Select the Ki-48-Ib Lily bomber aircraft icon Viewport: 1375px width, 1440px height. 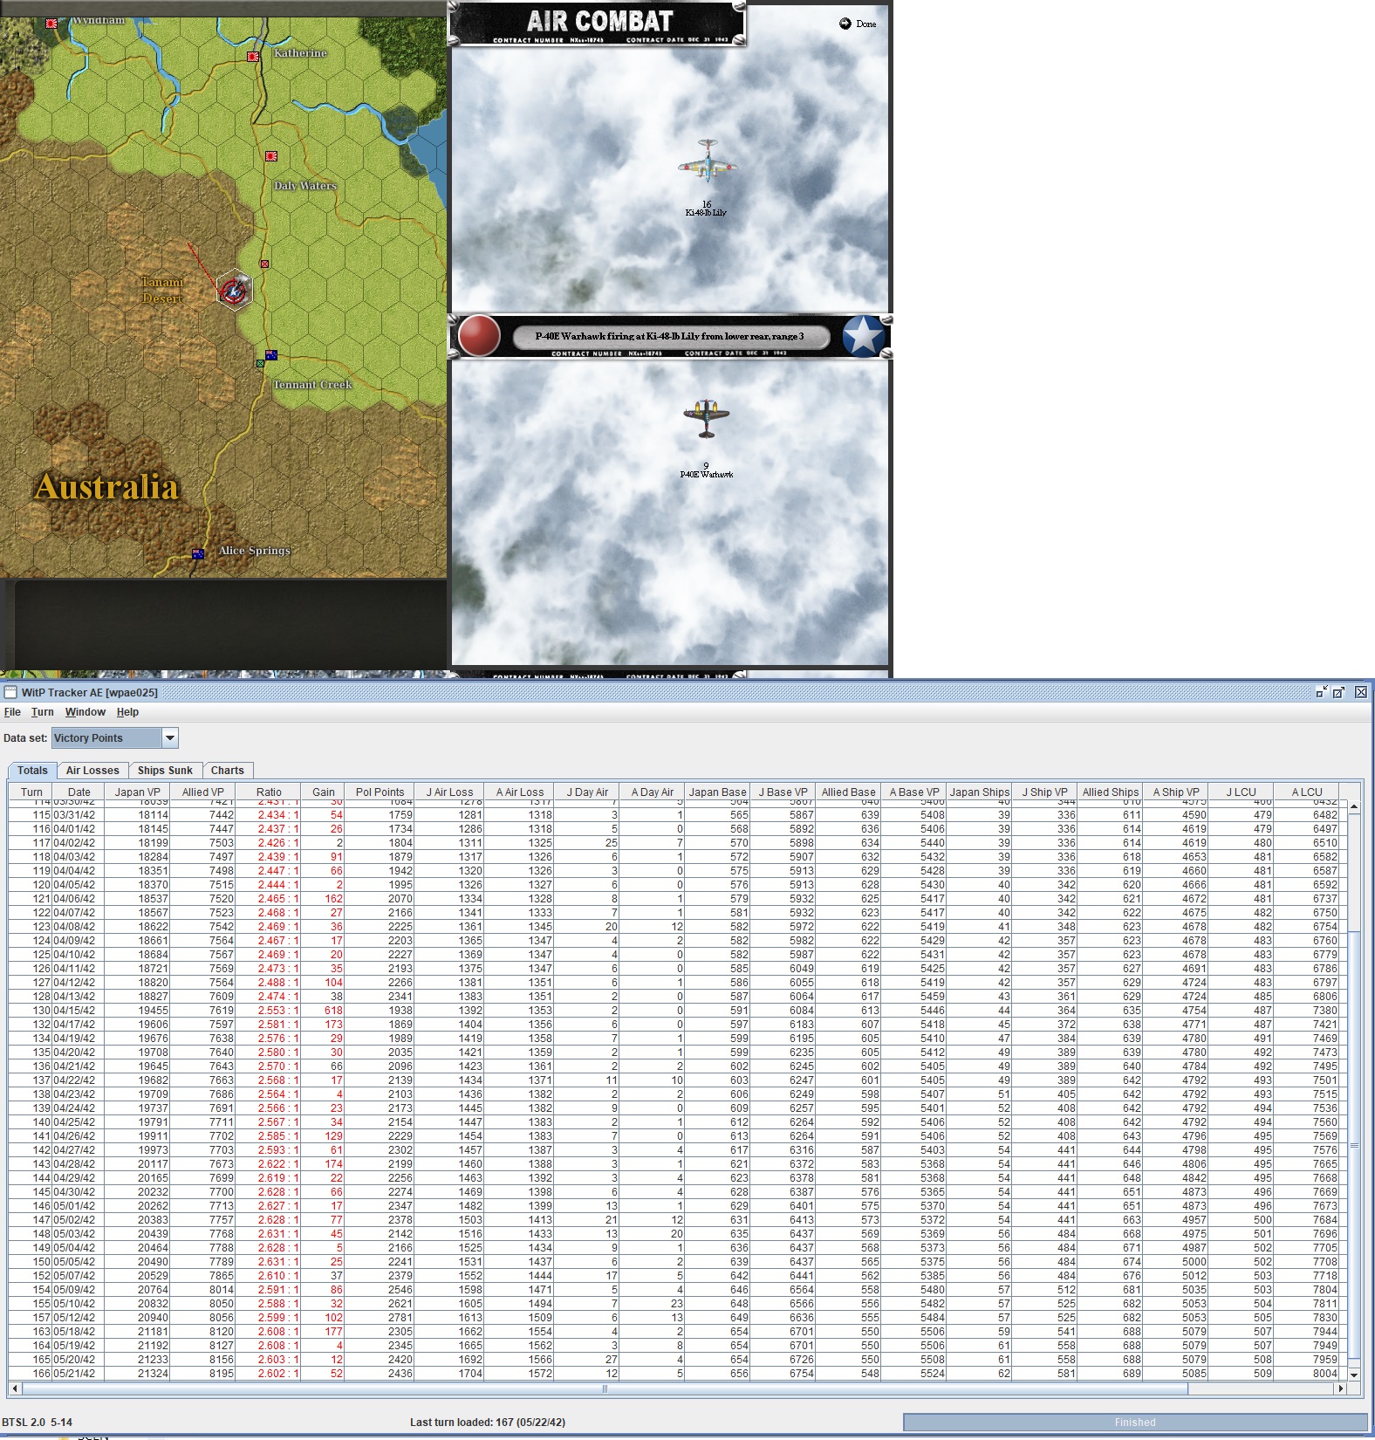coord(707,161)
